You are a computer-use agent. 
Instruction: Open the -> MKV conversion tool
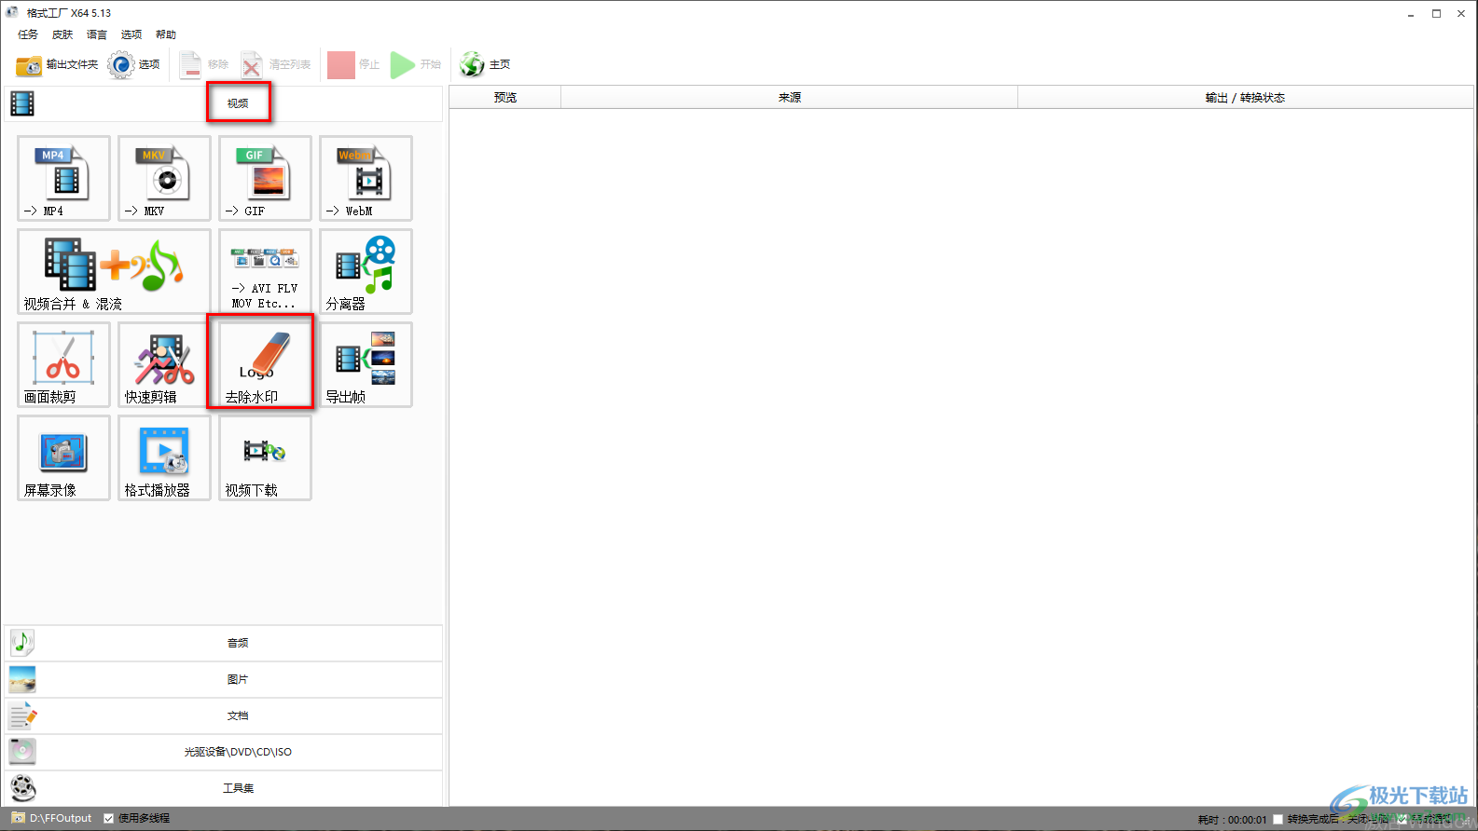tap(164, 178)
